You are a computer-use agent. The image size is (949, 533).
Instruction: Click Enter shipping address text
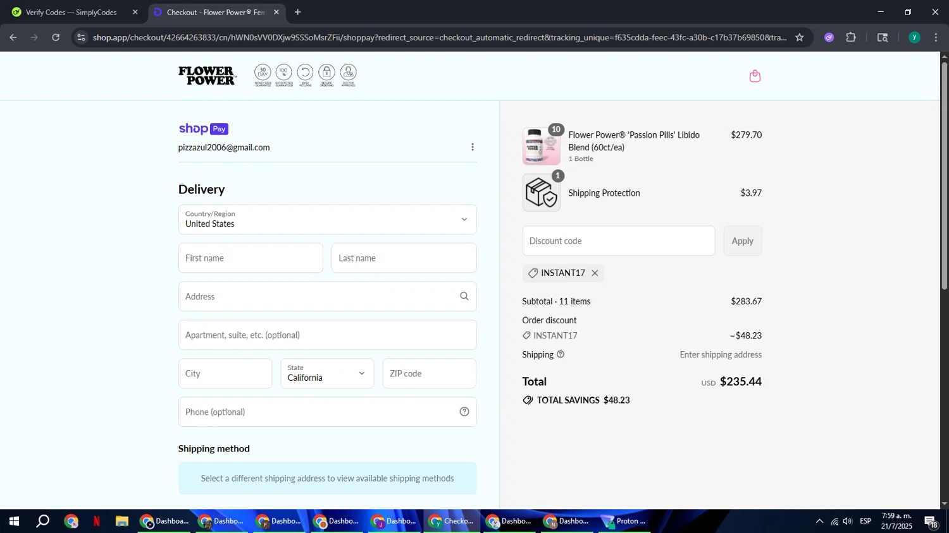721,354
